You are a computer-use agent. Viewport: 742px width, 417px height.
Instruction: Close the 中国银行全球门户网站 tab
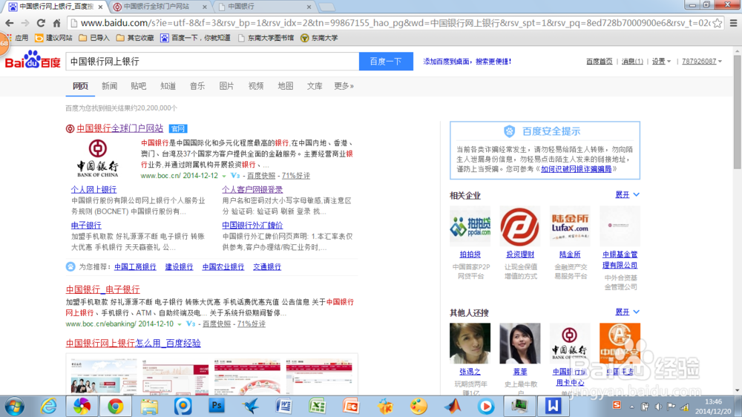205,7
